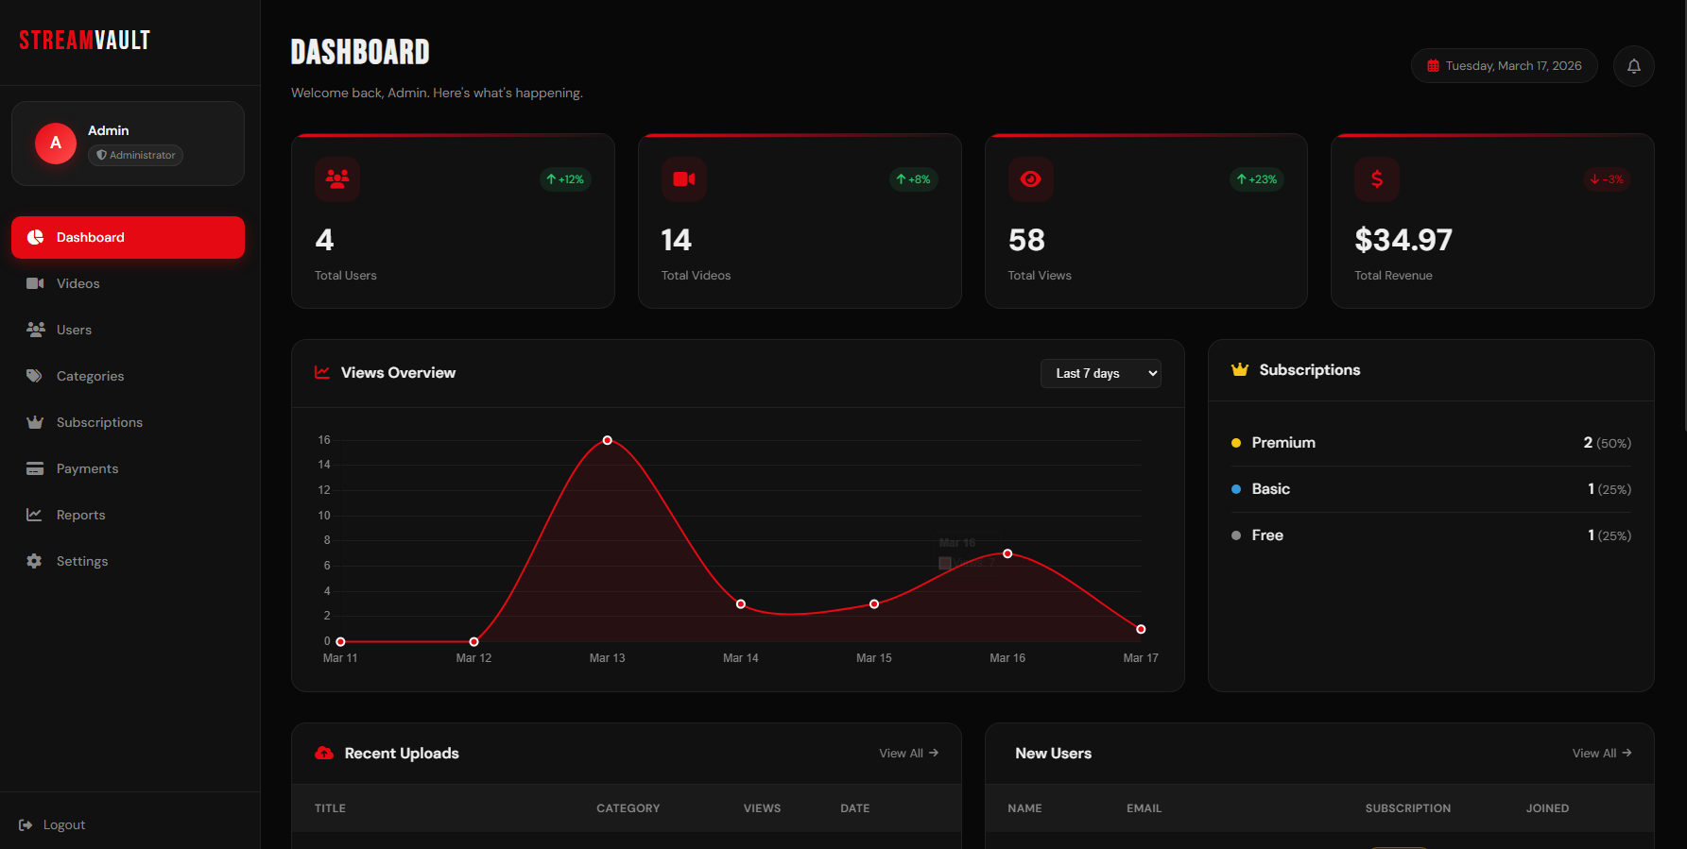This screenshot has height=849, width=1687.
Task: Open the Reports section
Action: coord(80,515)
